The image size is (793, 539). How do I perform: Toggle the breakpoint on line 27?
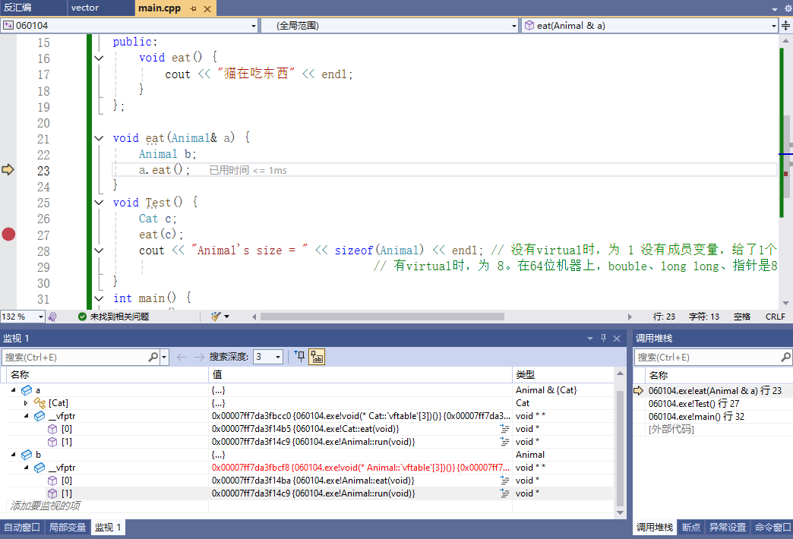8,234
